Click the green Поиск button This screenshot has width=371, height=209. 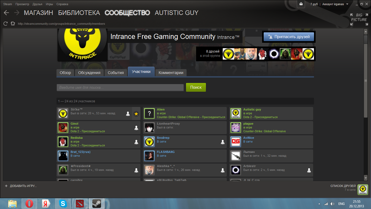[196, 87]
